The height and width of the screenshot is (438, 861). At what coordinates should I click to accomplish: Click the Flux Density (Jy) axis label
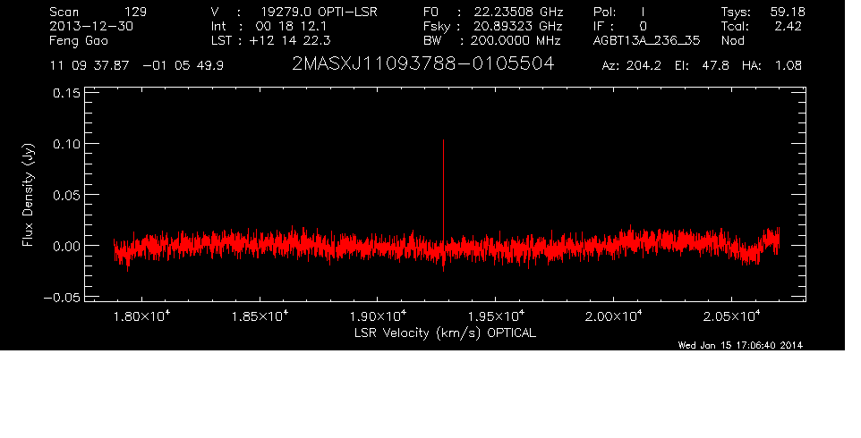click(28, 195)
